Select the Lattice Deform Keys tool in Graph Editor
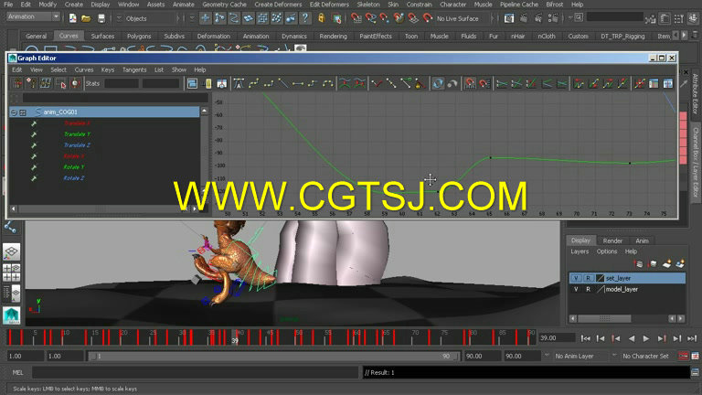 pyautogui.click(x=46, y=83)
